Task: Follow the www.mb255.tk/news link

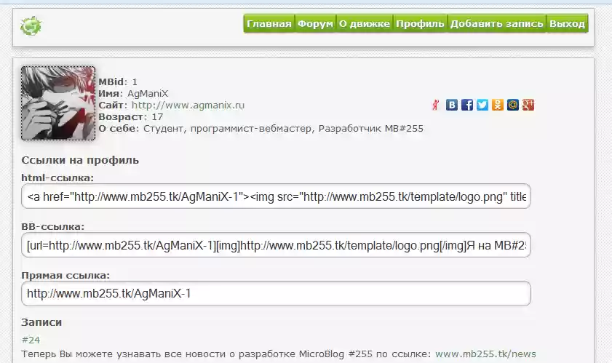Action: point(485,354)
